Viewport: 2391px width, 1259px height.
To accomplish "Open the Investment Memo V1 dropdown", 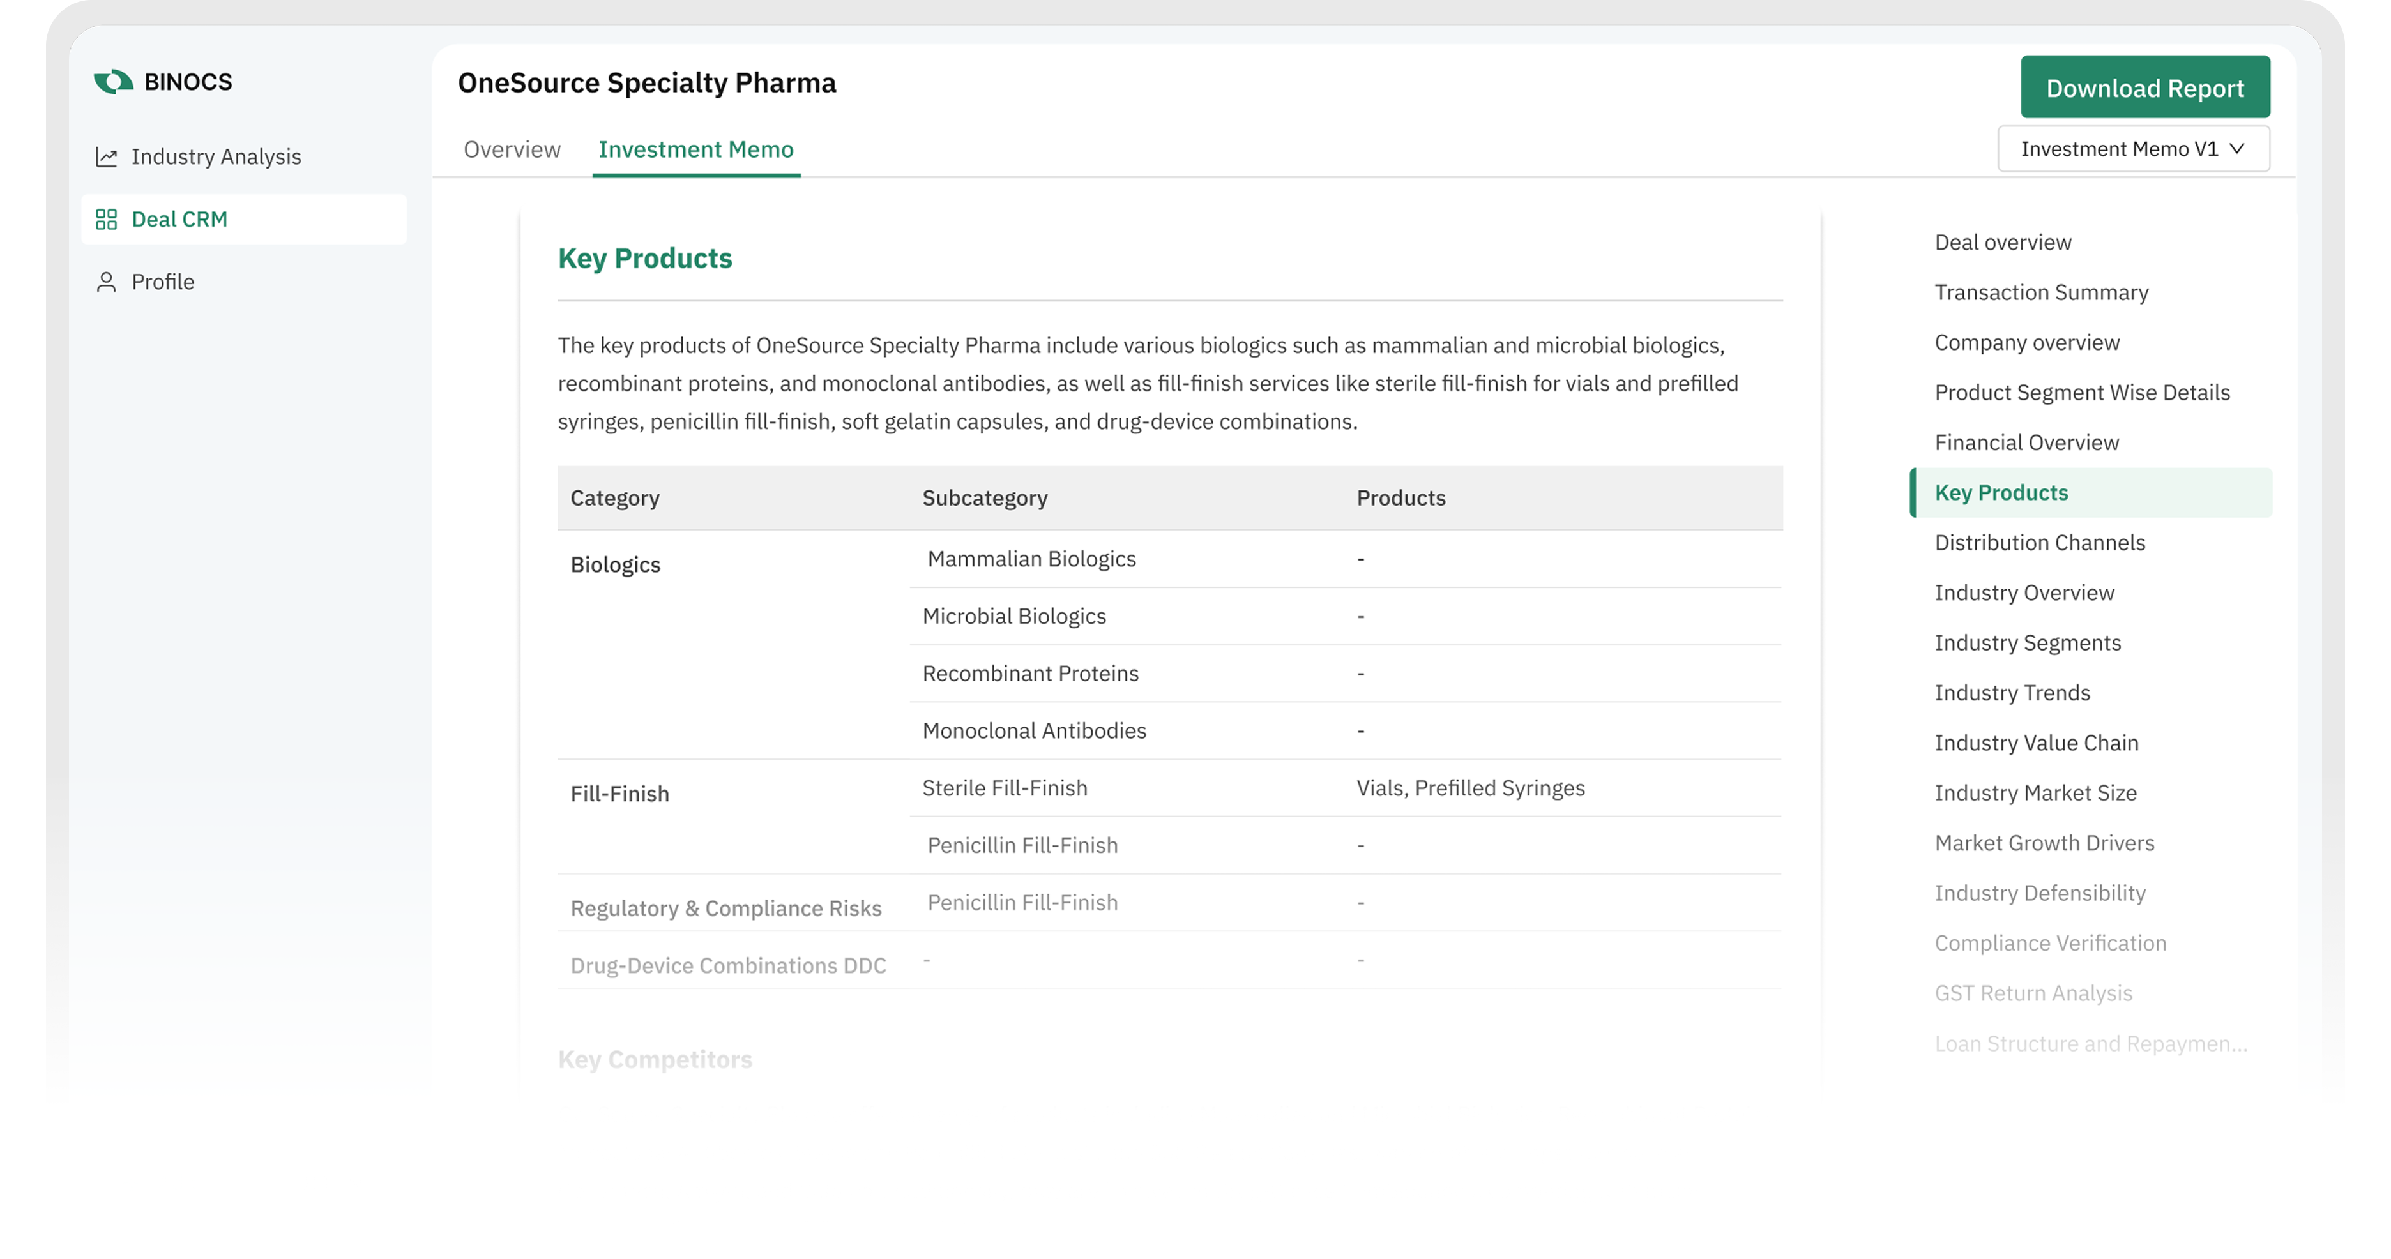I will click(2133, 149).
